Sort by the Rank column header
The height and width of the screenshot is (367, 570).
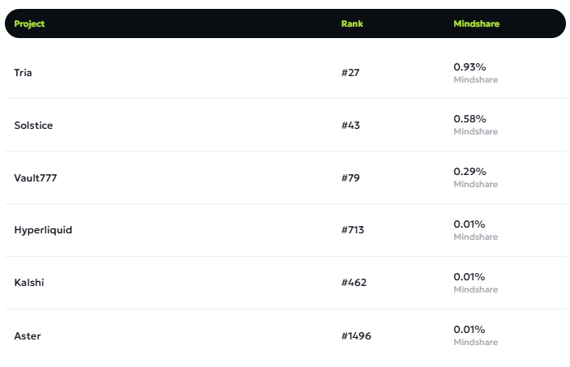coord(352,23)
